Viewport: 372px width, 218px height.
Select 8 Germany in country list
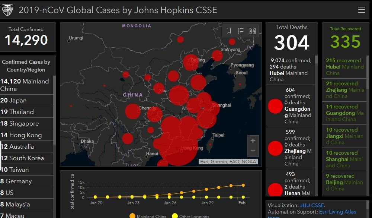(26, 181)
